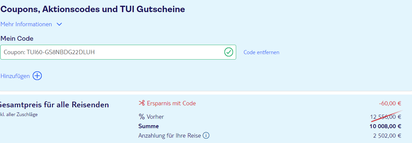Click the Gesamtpreis für alle Reisenden heading
This screenshot has width=412, height=143.
click(x=54, y=105)
